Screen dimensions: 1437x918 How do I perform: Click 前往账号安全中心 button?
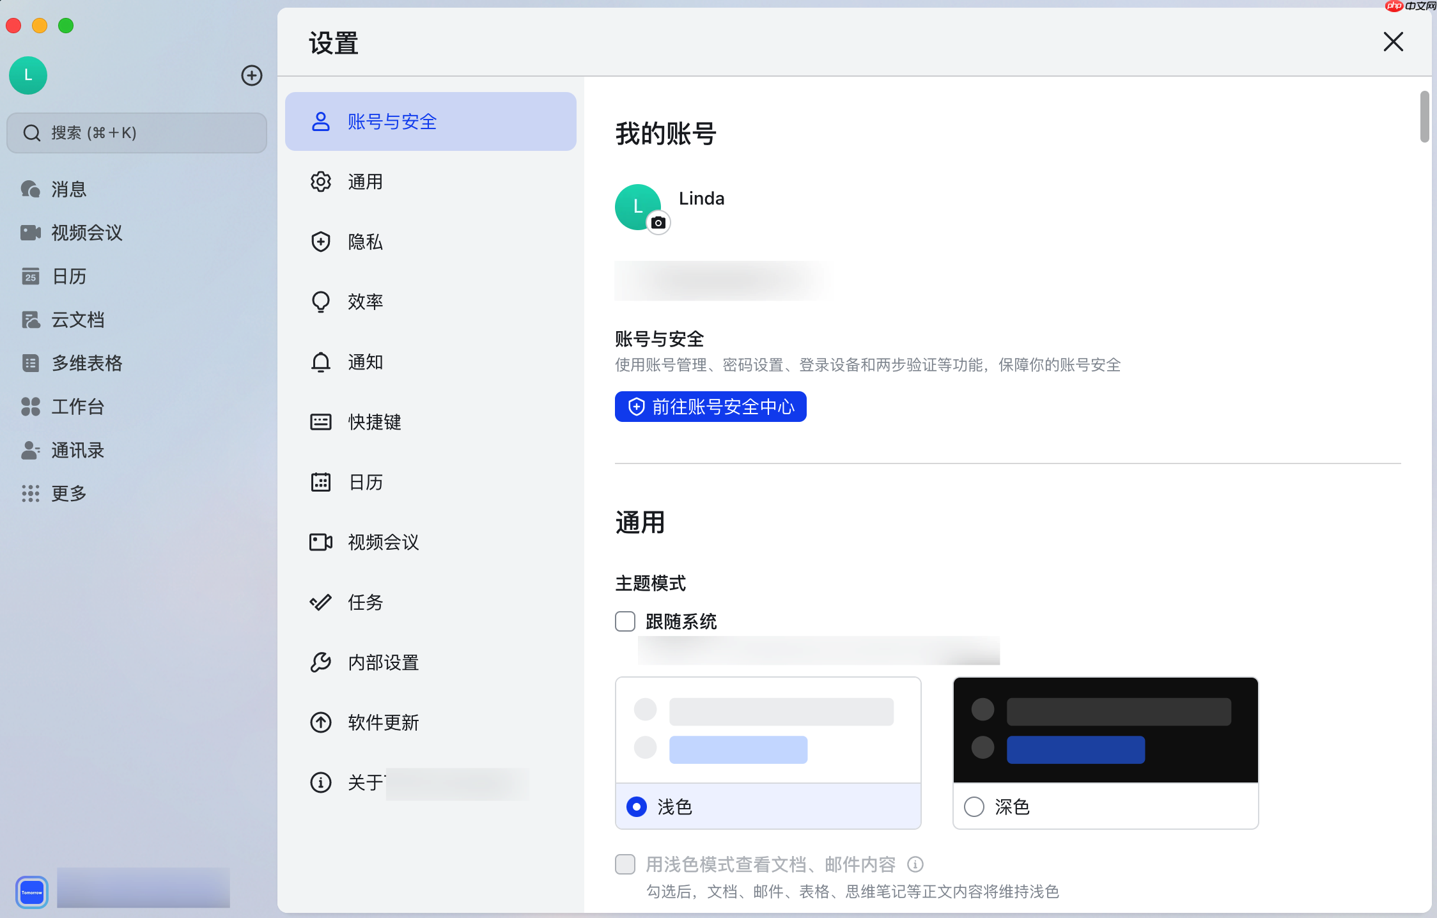click(x=710, y=407)
